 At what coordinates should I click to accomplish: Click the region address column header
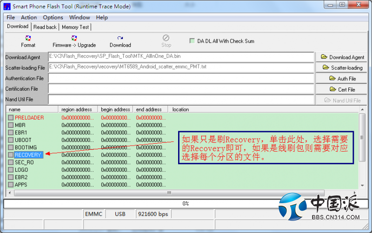point(78,109)
